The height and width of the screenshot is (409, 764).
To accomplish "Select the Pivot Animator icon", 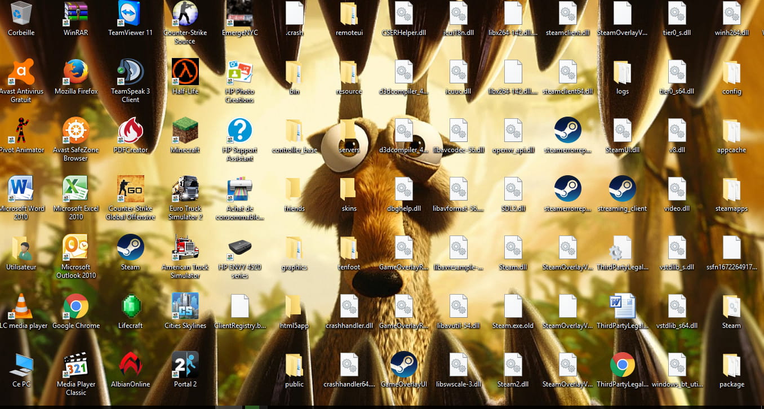I will 21,130.
